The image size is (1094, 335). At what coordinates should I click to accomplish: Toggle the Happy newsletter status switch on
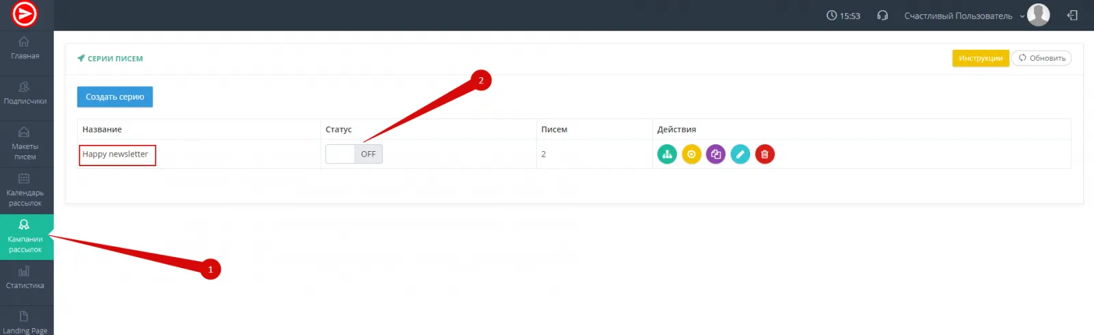(353, 155)
